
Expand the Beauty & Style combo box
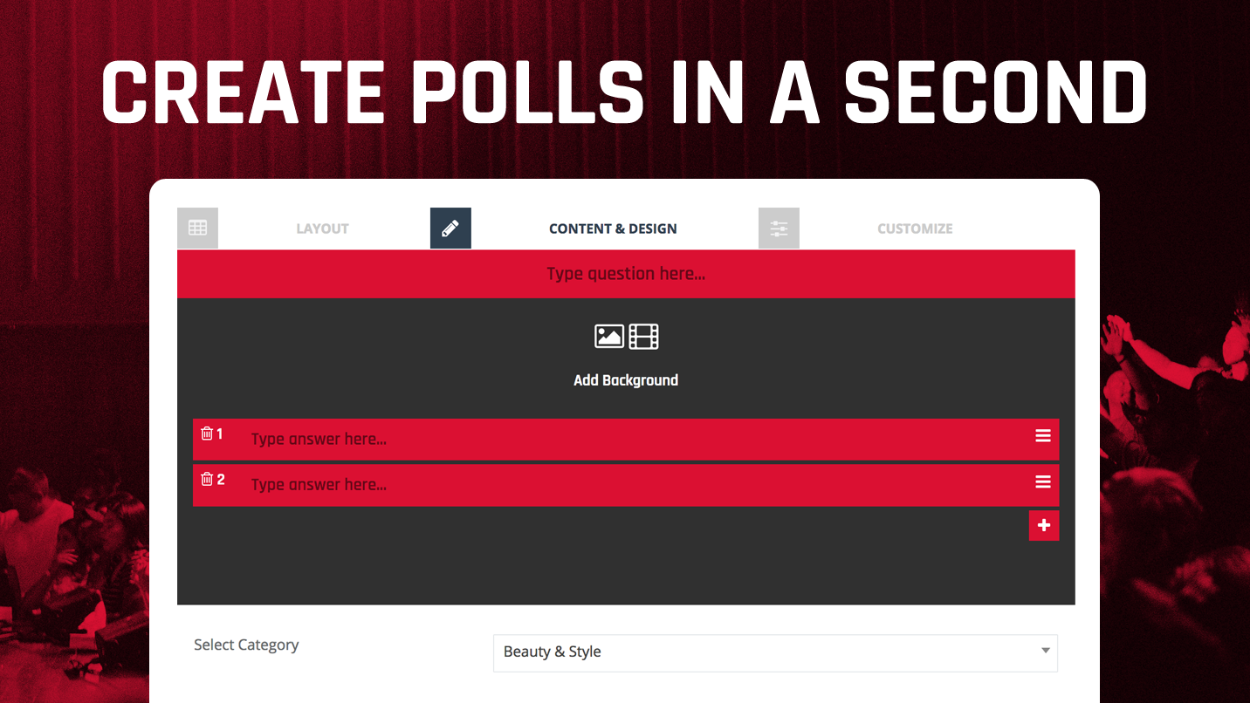773,652
